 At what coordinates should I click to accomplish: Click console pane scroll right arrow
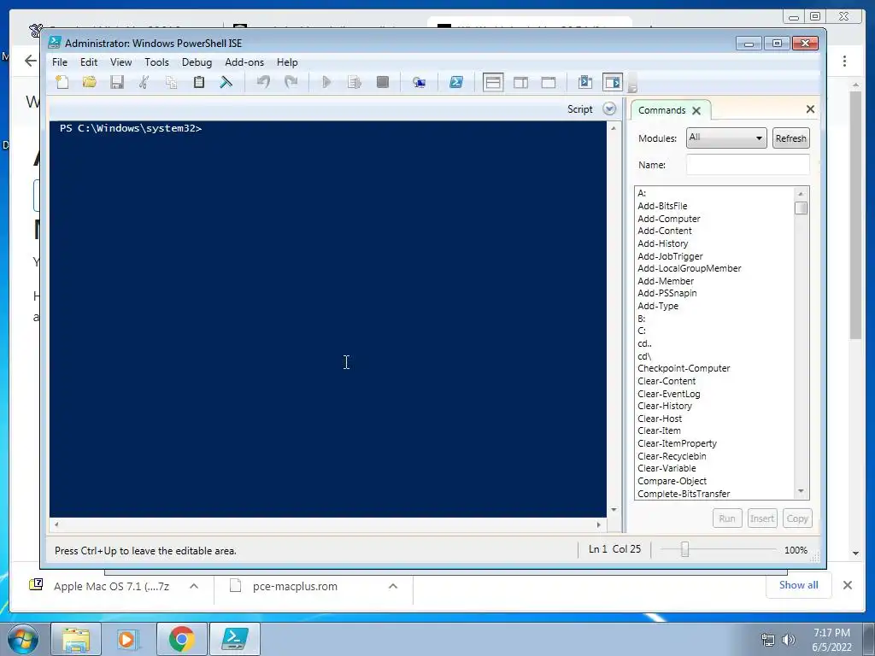click(599, 524)
